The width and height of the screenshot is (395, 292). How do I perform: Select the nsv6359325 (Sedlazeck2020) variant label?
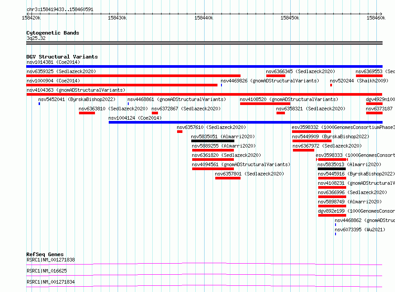pyautogui.click(x=61, y=71)
